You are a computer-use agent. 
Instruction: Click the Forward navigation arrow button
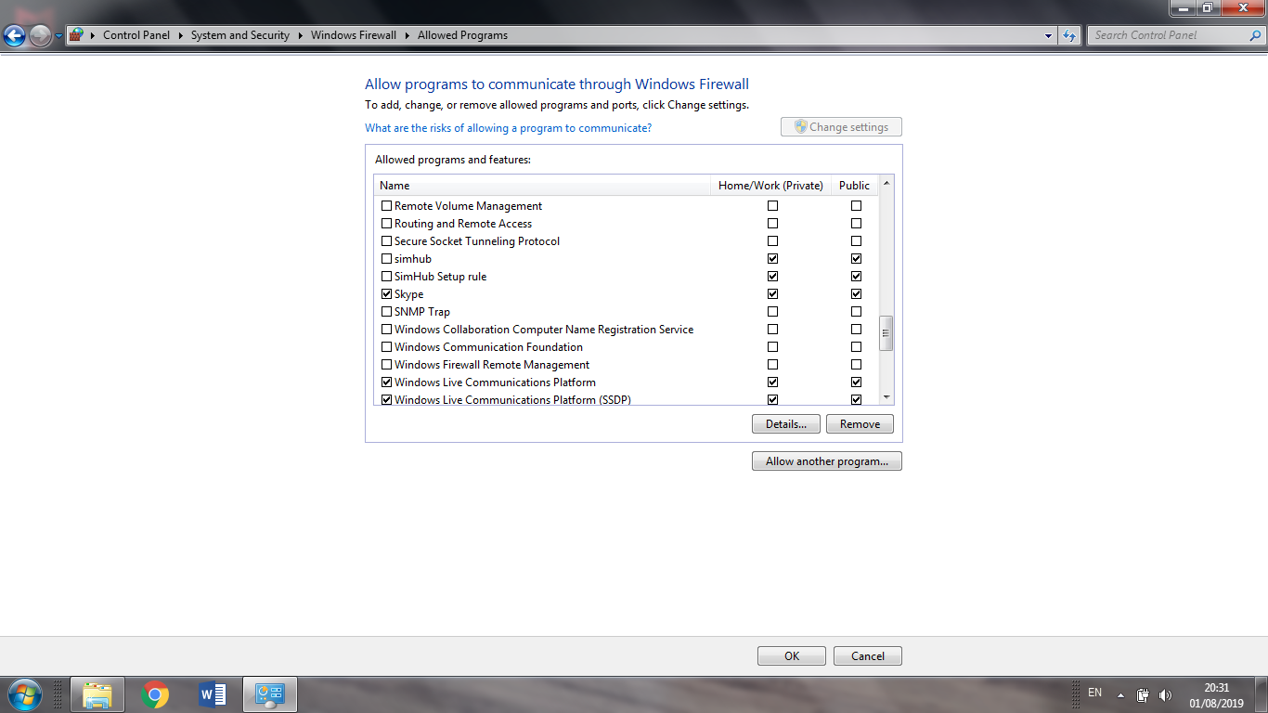(x=40, y=35)
